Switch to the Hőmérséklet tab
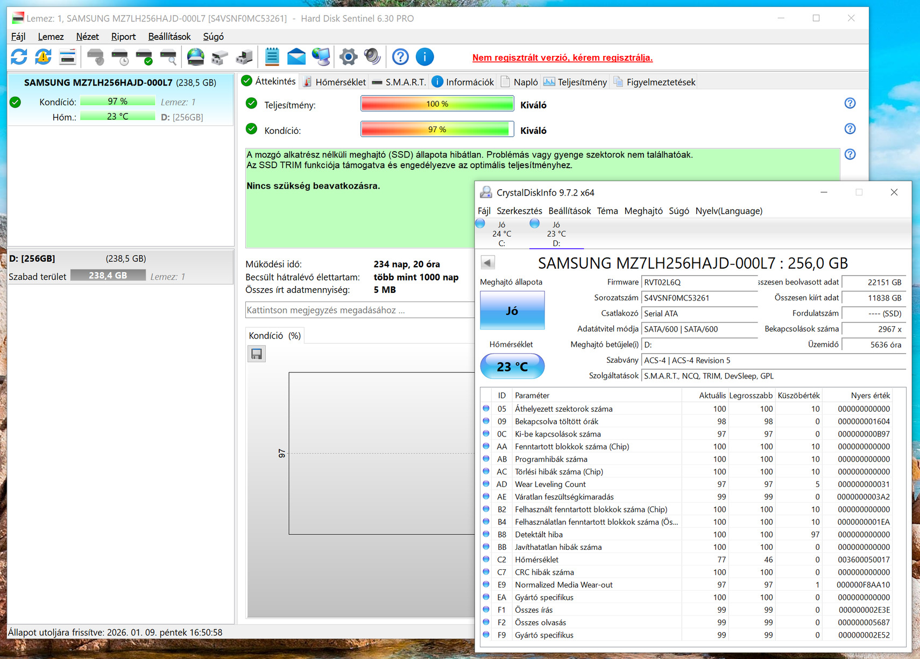Image resolution: width=920 pixels, height=659 pixels. pos(334,82)
